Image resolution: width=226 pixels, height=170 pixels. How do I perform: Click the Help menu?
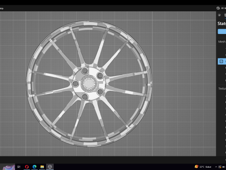(x=1, y=8)
